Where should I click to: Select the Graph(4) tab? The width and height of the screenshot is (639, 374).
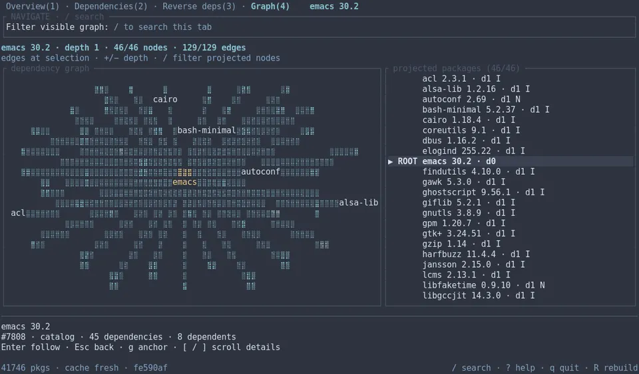click(x=270, y=7)
